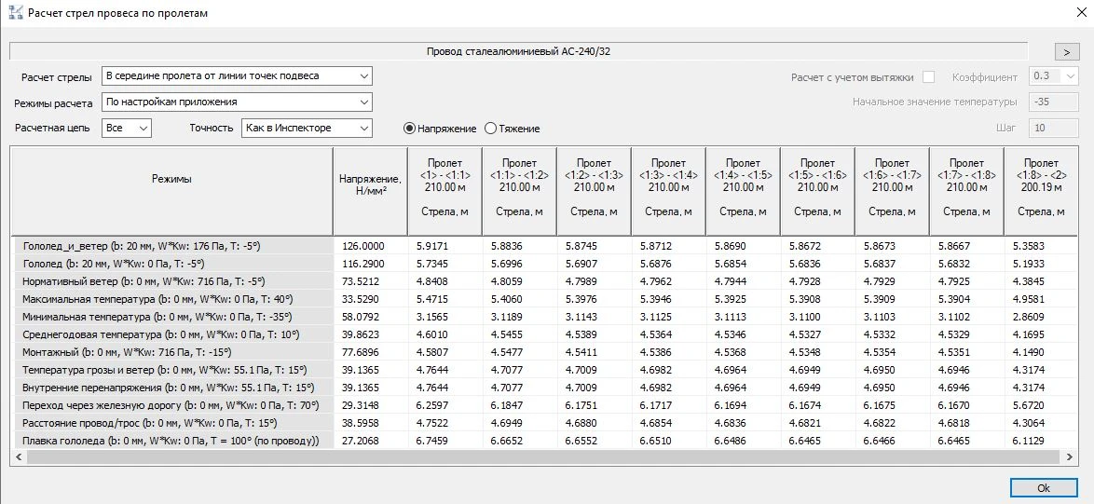Image resolution: width=1094 pixels, height=504 pixels.
Task: Open the Расчет стрелы dropdown
Action: [x=237, y=76]
